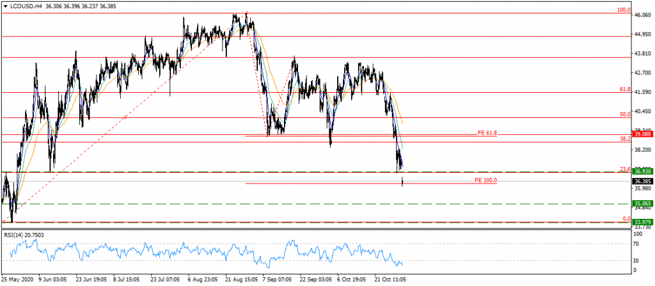The image size is (655, 286).
Task: Click the LCOUSD,H4 chart title text
Action: [x=27, y=4]
